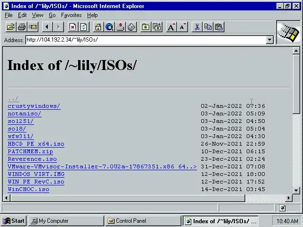Download WIN_PE_RevC.iso
Screen dimensions: 303x227
(36, 182)
